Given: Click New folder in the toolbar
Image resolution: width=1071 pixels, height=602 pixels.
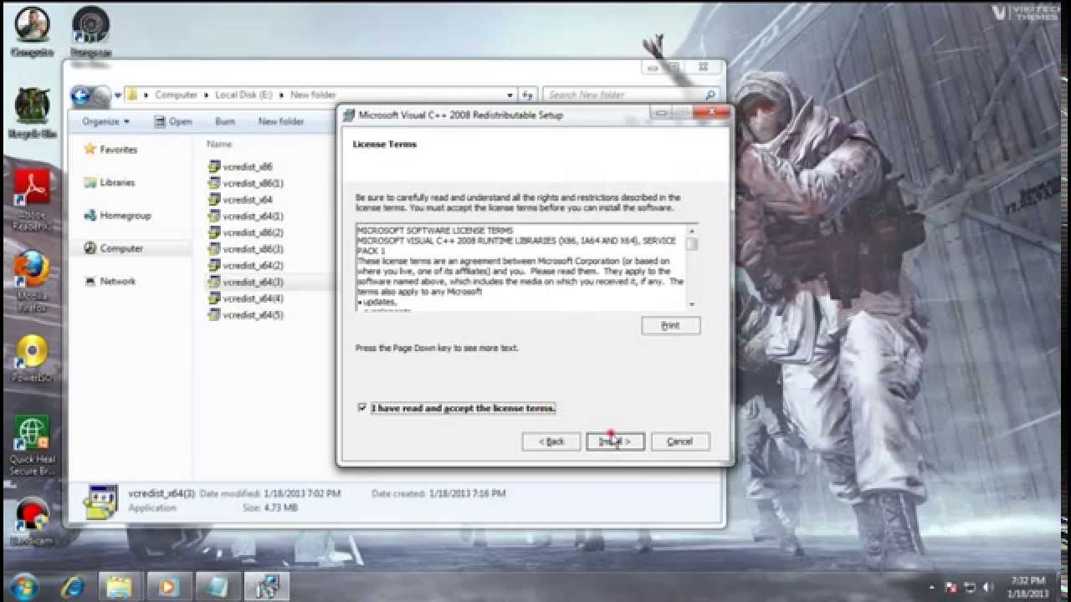Looking at the screenshot, I should coord(281,121).
